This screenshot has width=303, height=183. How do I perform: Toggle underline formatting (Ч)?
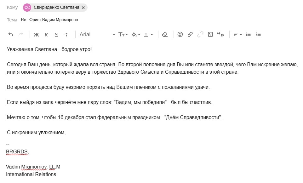click(56, 35)
